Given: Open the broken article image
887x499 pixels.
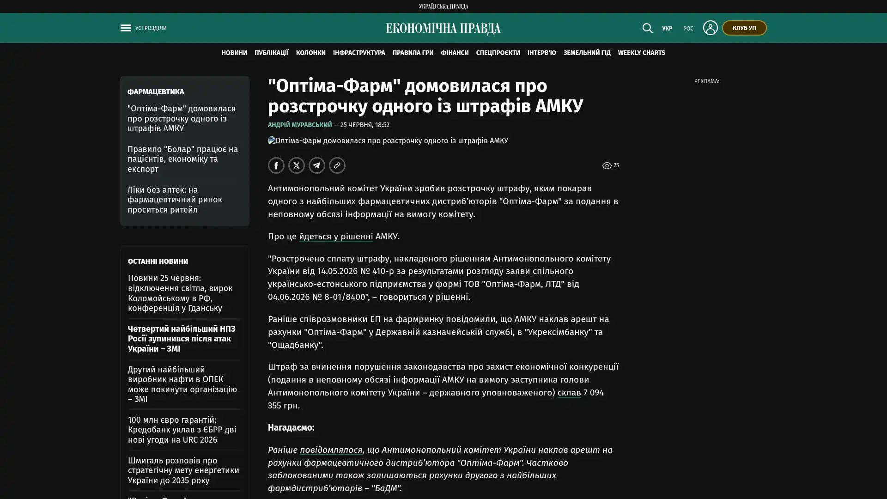Looking at the screenshot, I should click(388, 140).
